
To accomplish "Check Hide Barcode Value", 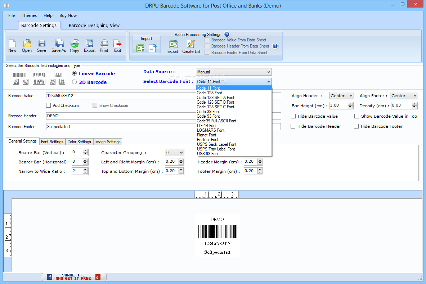I will click(293, 116).
